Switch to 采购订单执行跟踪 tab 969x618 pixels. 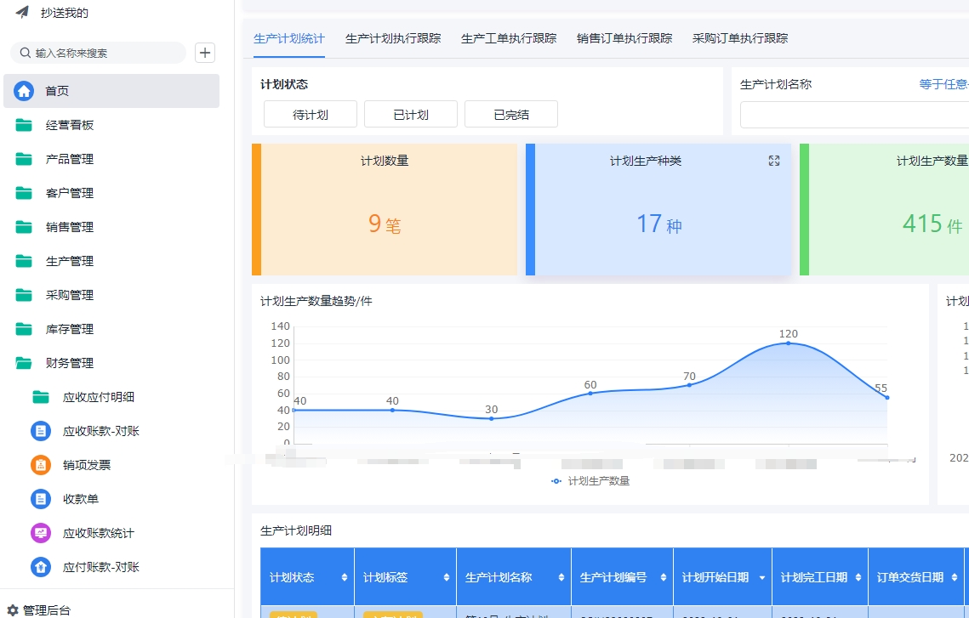coord(740,38)
